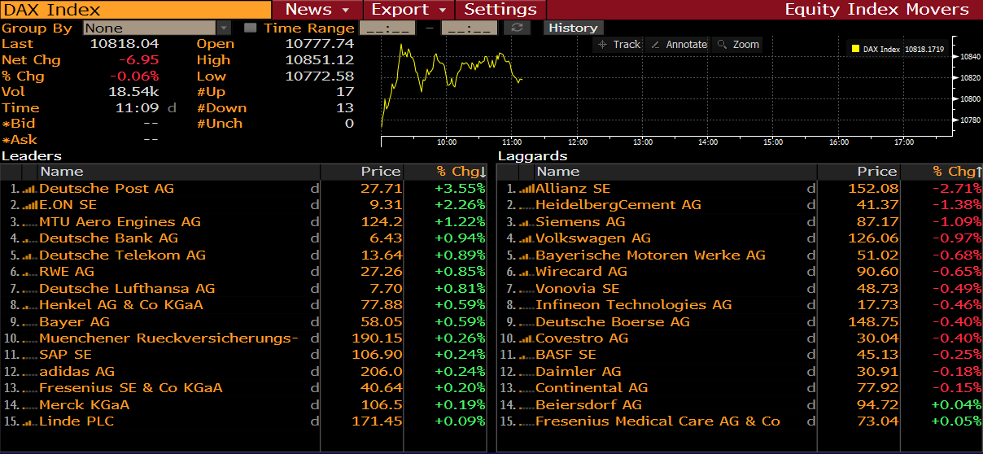Click the refresh icon beside the time range
This screenshot has height=454, width=983.
pos(517,28)
